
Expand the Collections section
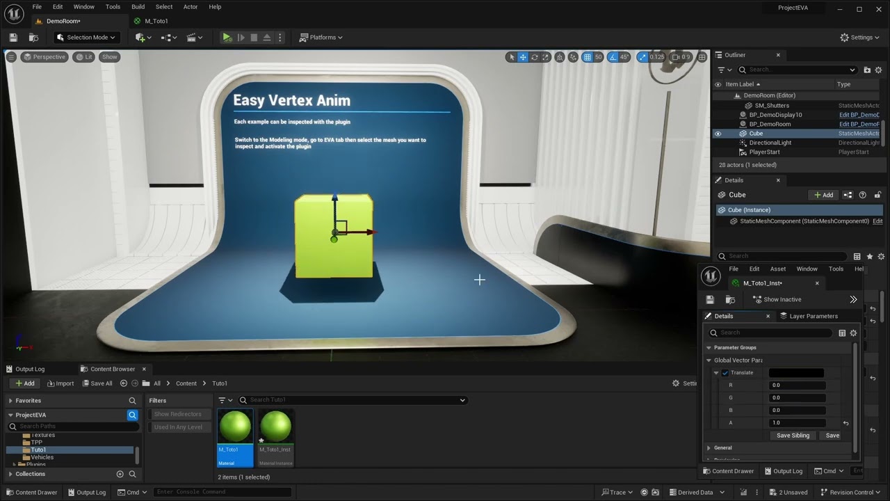(10, 474)
